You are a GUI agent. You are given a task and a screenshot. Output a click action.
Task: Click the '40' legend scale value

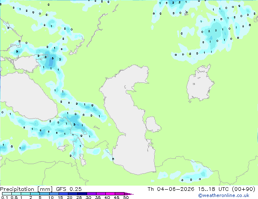click(107, 197)
